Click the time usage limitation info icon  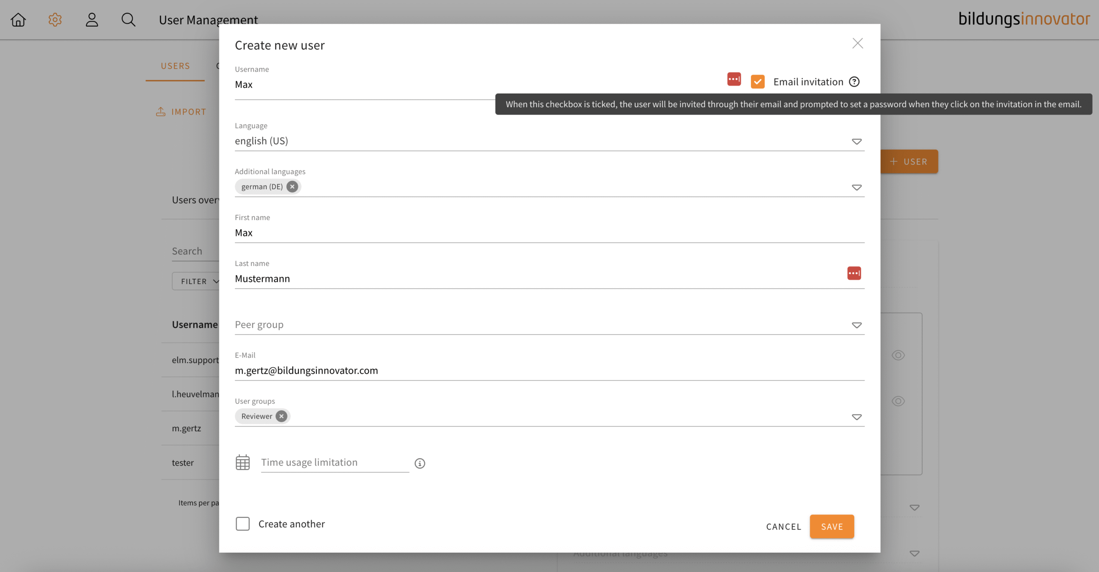point(420,463)
